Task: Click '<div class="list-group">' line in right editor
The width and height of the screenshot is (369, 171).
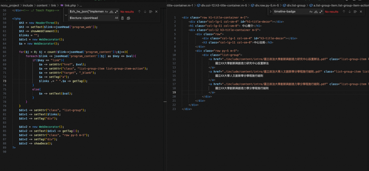Action: click(222, 55)
